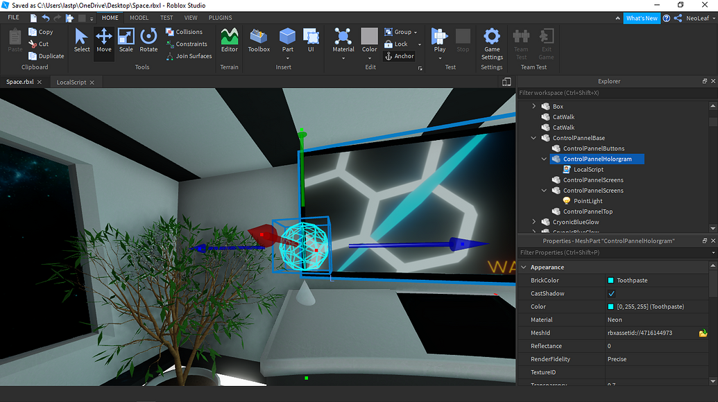Switch to the MODEL ribbon tab
This screenshot has height=402, width=718.
[139, 18]
